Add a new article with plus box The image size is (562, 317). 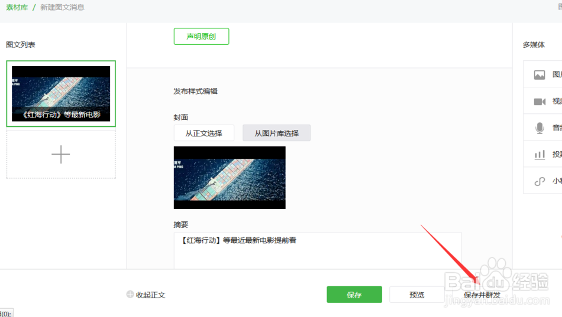click(61, 154)
